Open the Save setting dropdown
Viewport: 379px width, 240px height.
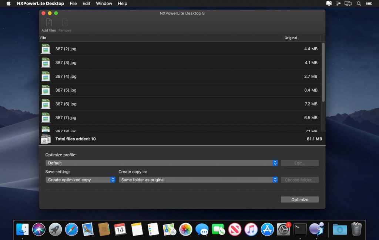click(x=80, y=180)
